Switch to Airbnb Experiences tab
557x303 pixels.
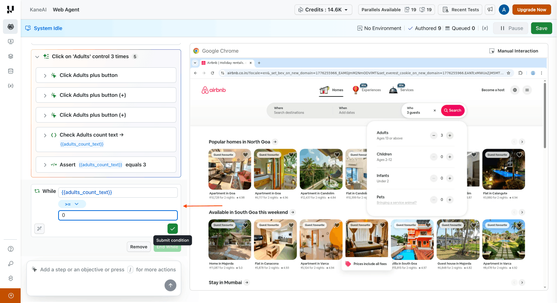(x=367, y=90)
